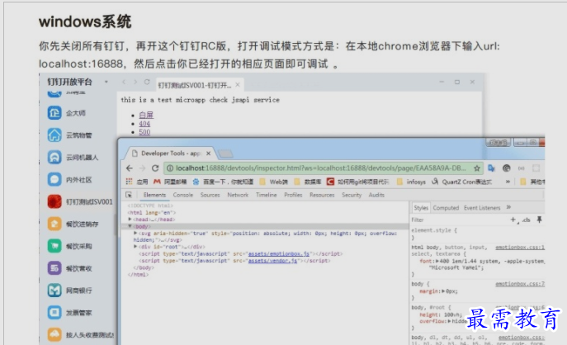
Task: Click the new style rule plus icon
Action: [x=513, y=220]
